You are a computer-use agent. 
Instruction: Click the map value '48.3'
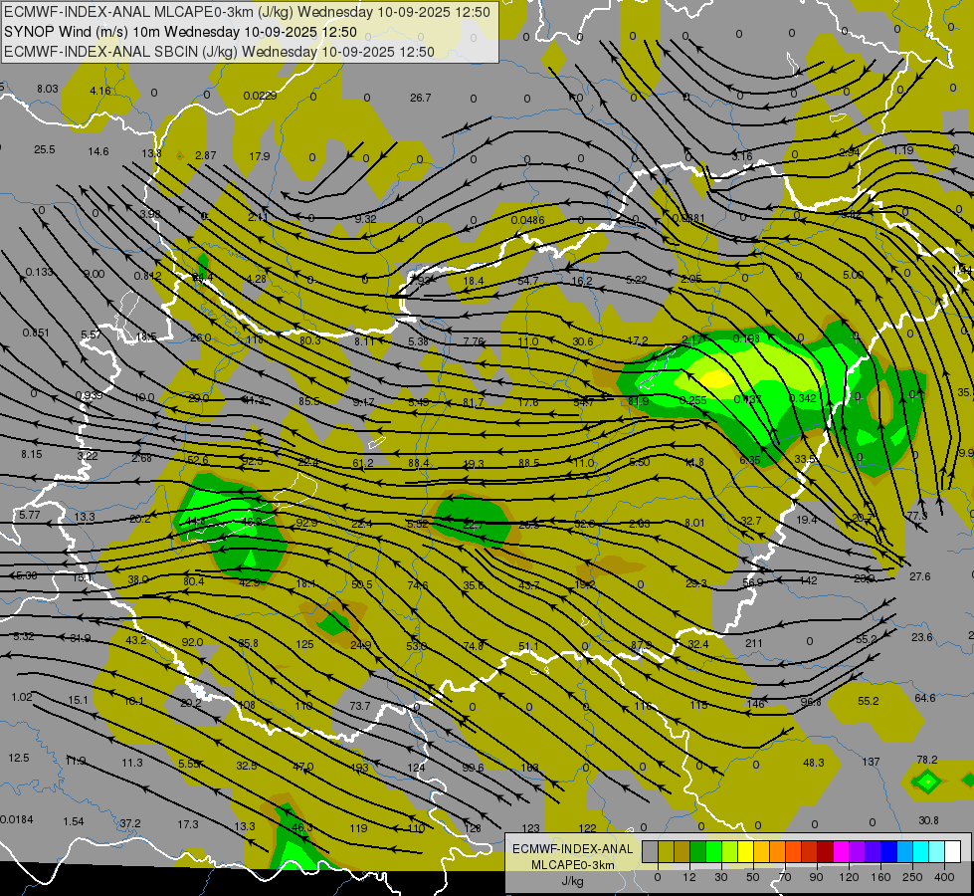click(x=814, y=763)
